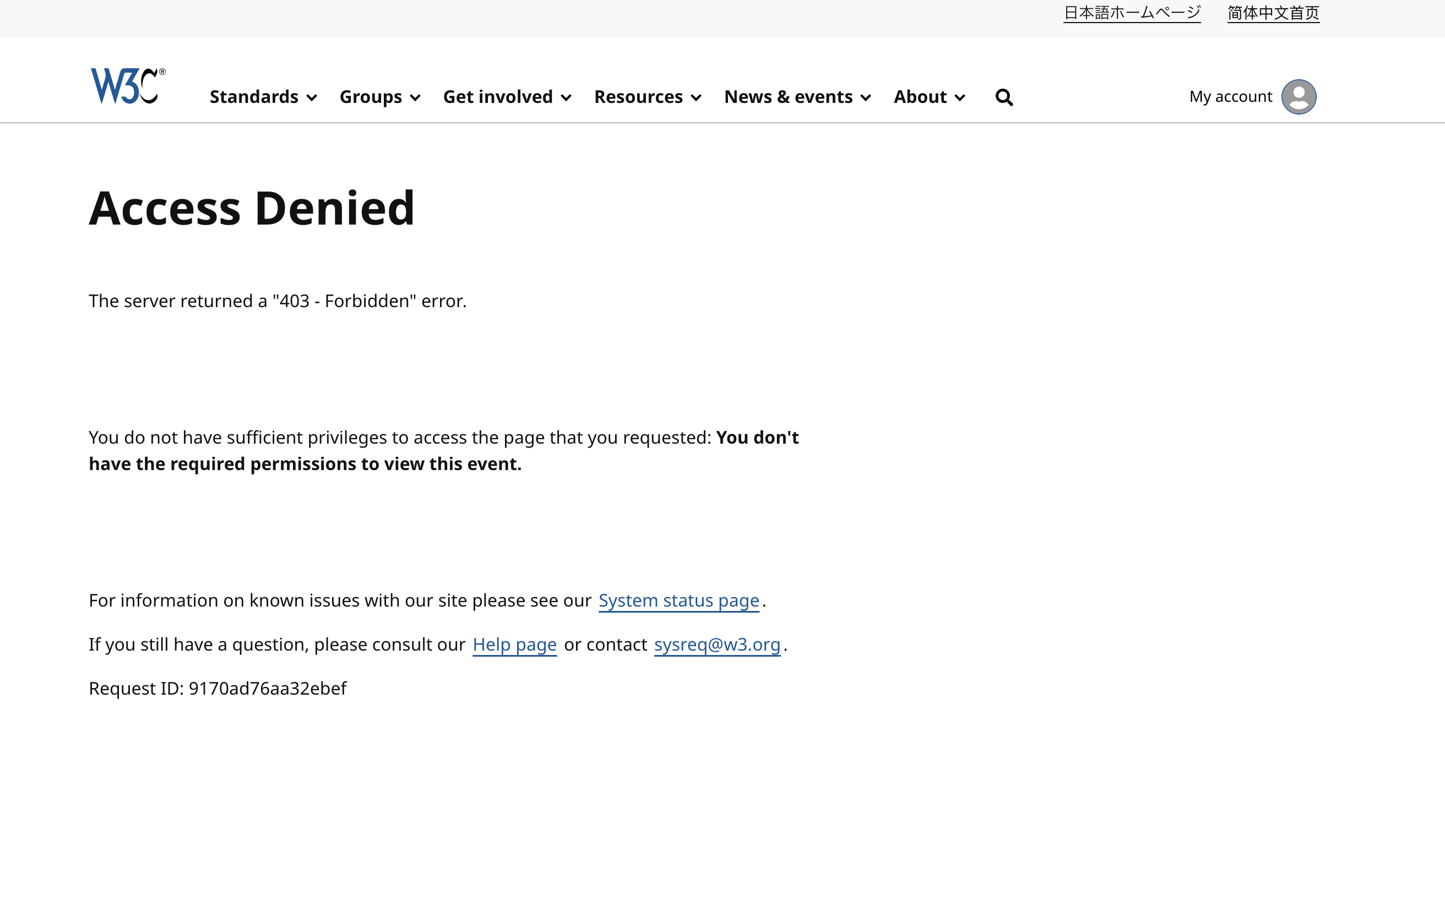Image resolution: width=1445 pixels, height=917 pixels.
Task: Open the Standards menu
Action: tap(254, 96)
